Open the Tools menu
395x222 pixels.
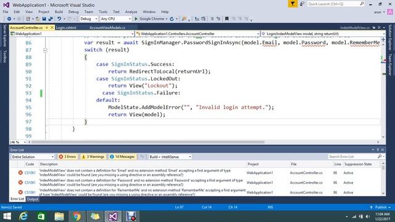103,12
